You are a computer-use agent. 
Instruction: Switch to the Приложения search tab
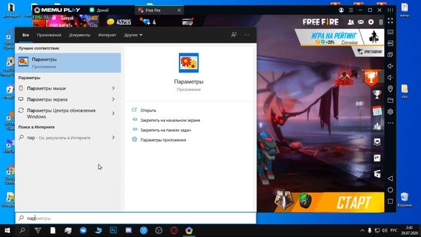tap(49, 35)
